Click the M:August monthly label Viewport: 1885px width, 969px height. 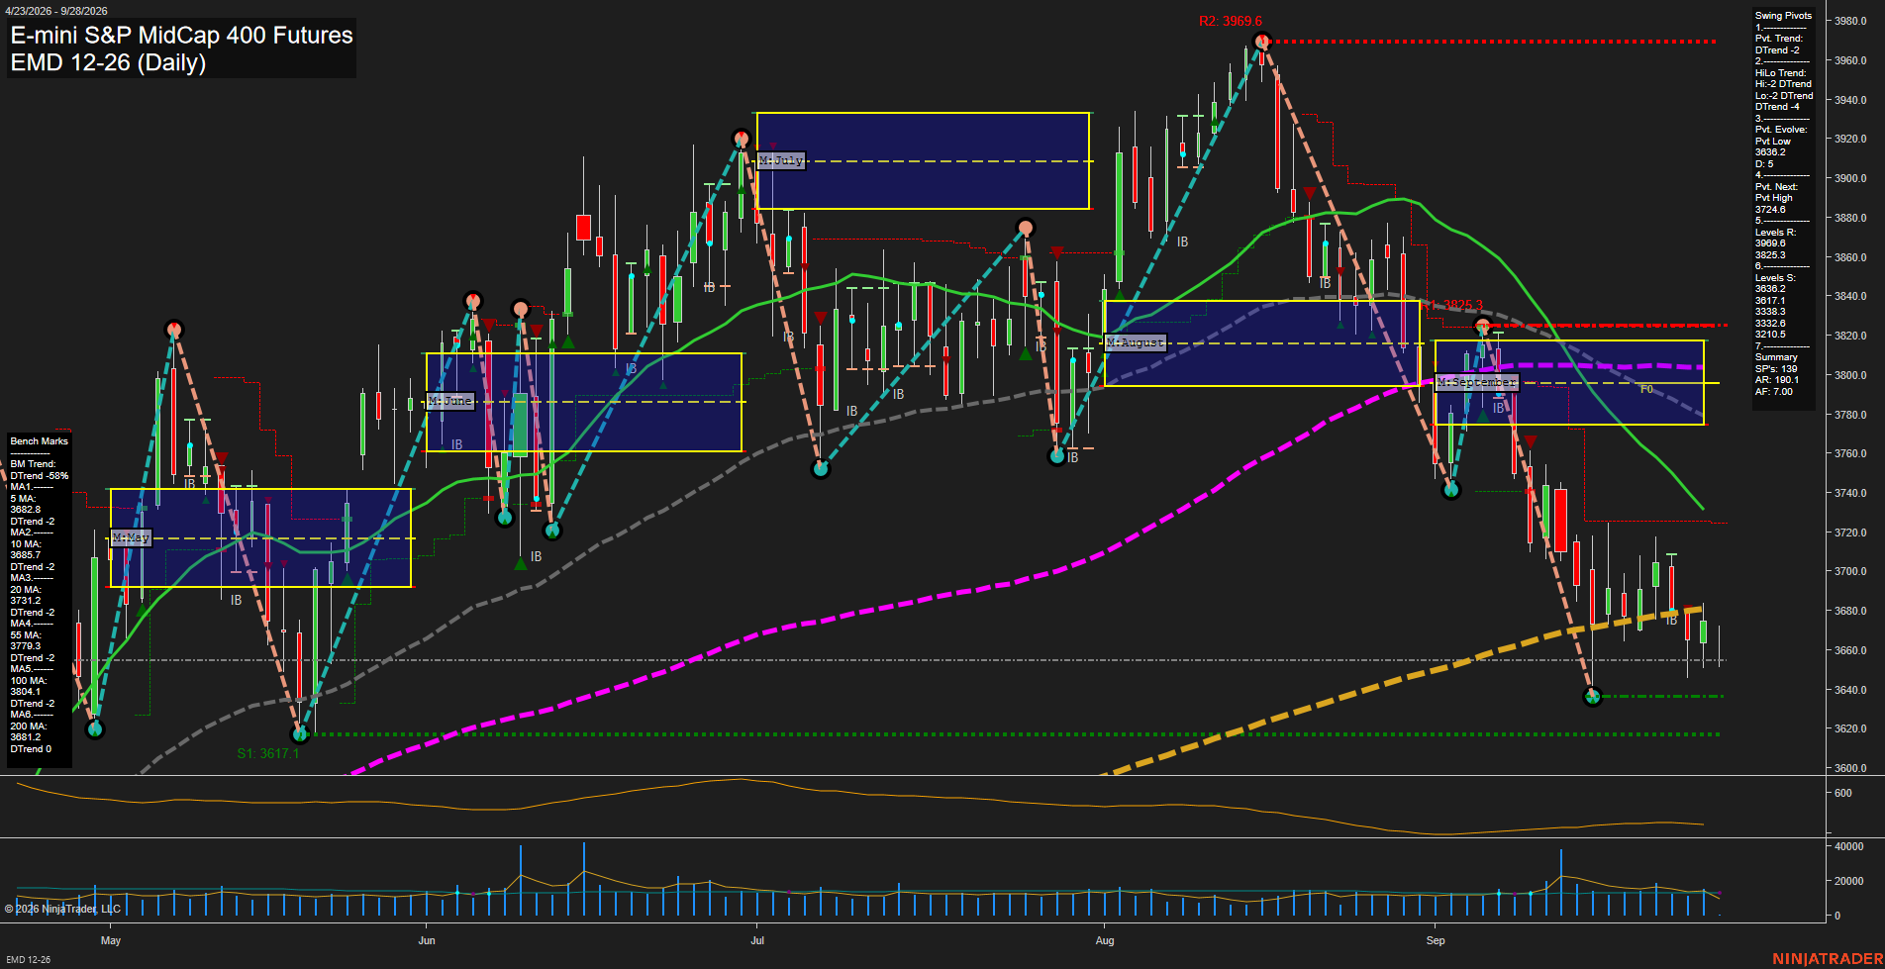tap(1136, 342)
